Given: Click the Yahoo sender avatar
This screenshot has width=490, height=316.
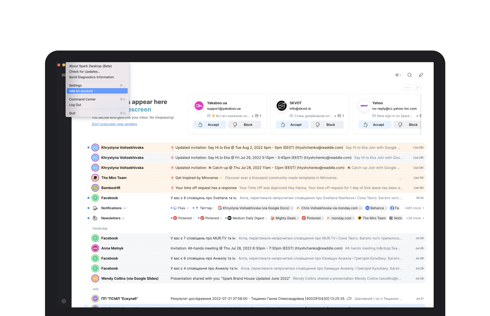Looking at the screenshot, I should pyautogui.click(x=364, y=106).
